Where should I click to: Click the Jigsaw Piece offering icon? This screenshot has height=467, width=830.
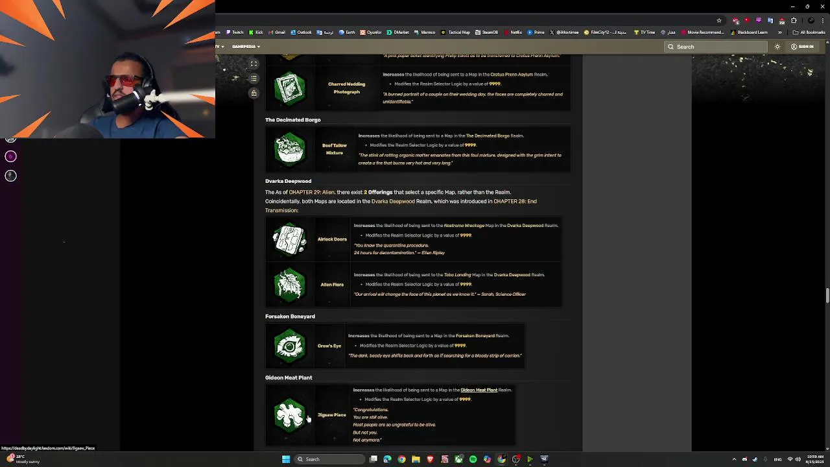[289, 415]
